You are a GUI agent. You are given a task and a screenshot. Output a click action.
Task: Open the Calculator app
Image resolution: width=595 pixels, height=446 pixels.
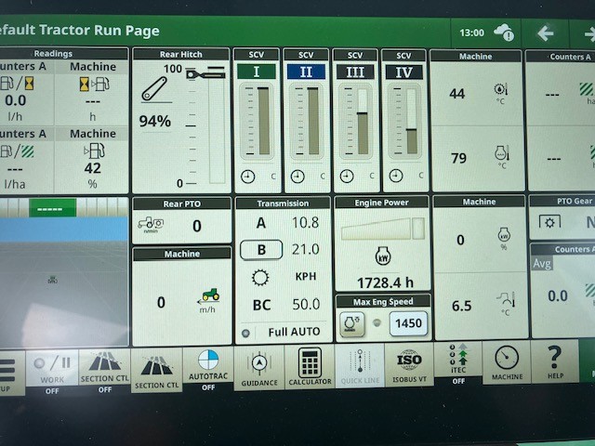tap(309, 365)
